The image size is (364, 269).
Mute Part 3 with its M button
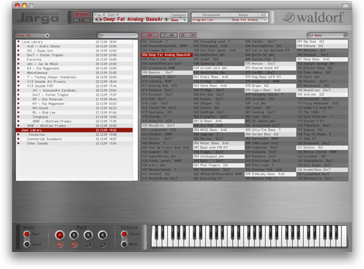[88, 245]
